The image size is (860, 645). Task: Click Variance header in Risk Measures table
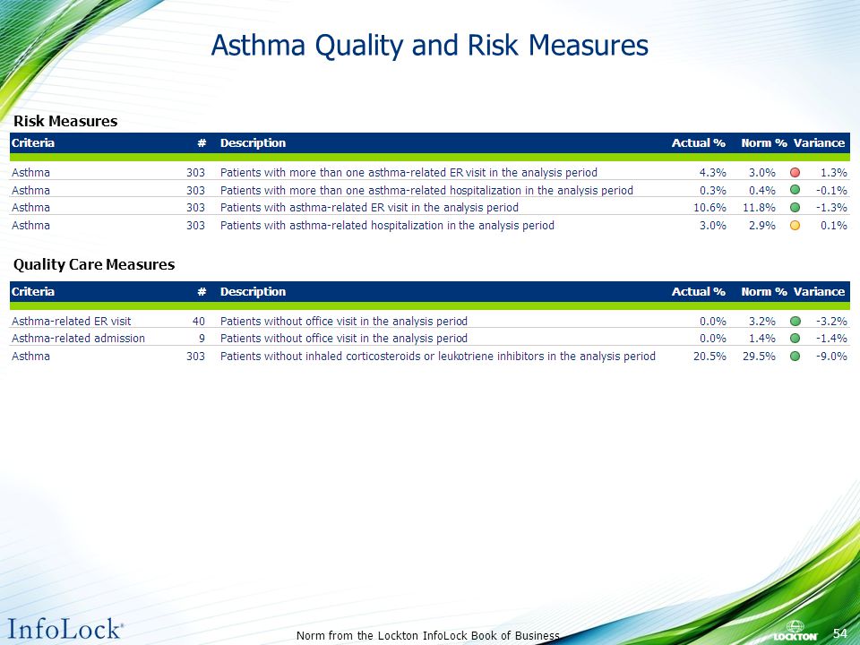[x=819, y=143]
